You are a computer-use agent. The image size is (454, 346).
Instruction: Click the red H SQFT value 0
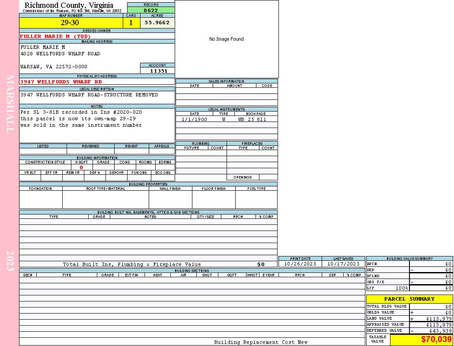click(x=81, y=167)
